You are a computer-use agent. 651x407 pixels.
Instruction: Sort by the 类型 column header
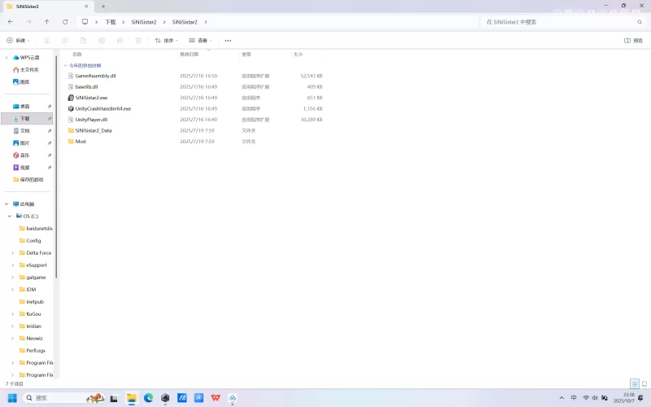(x=247, y=54)
